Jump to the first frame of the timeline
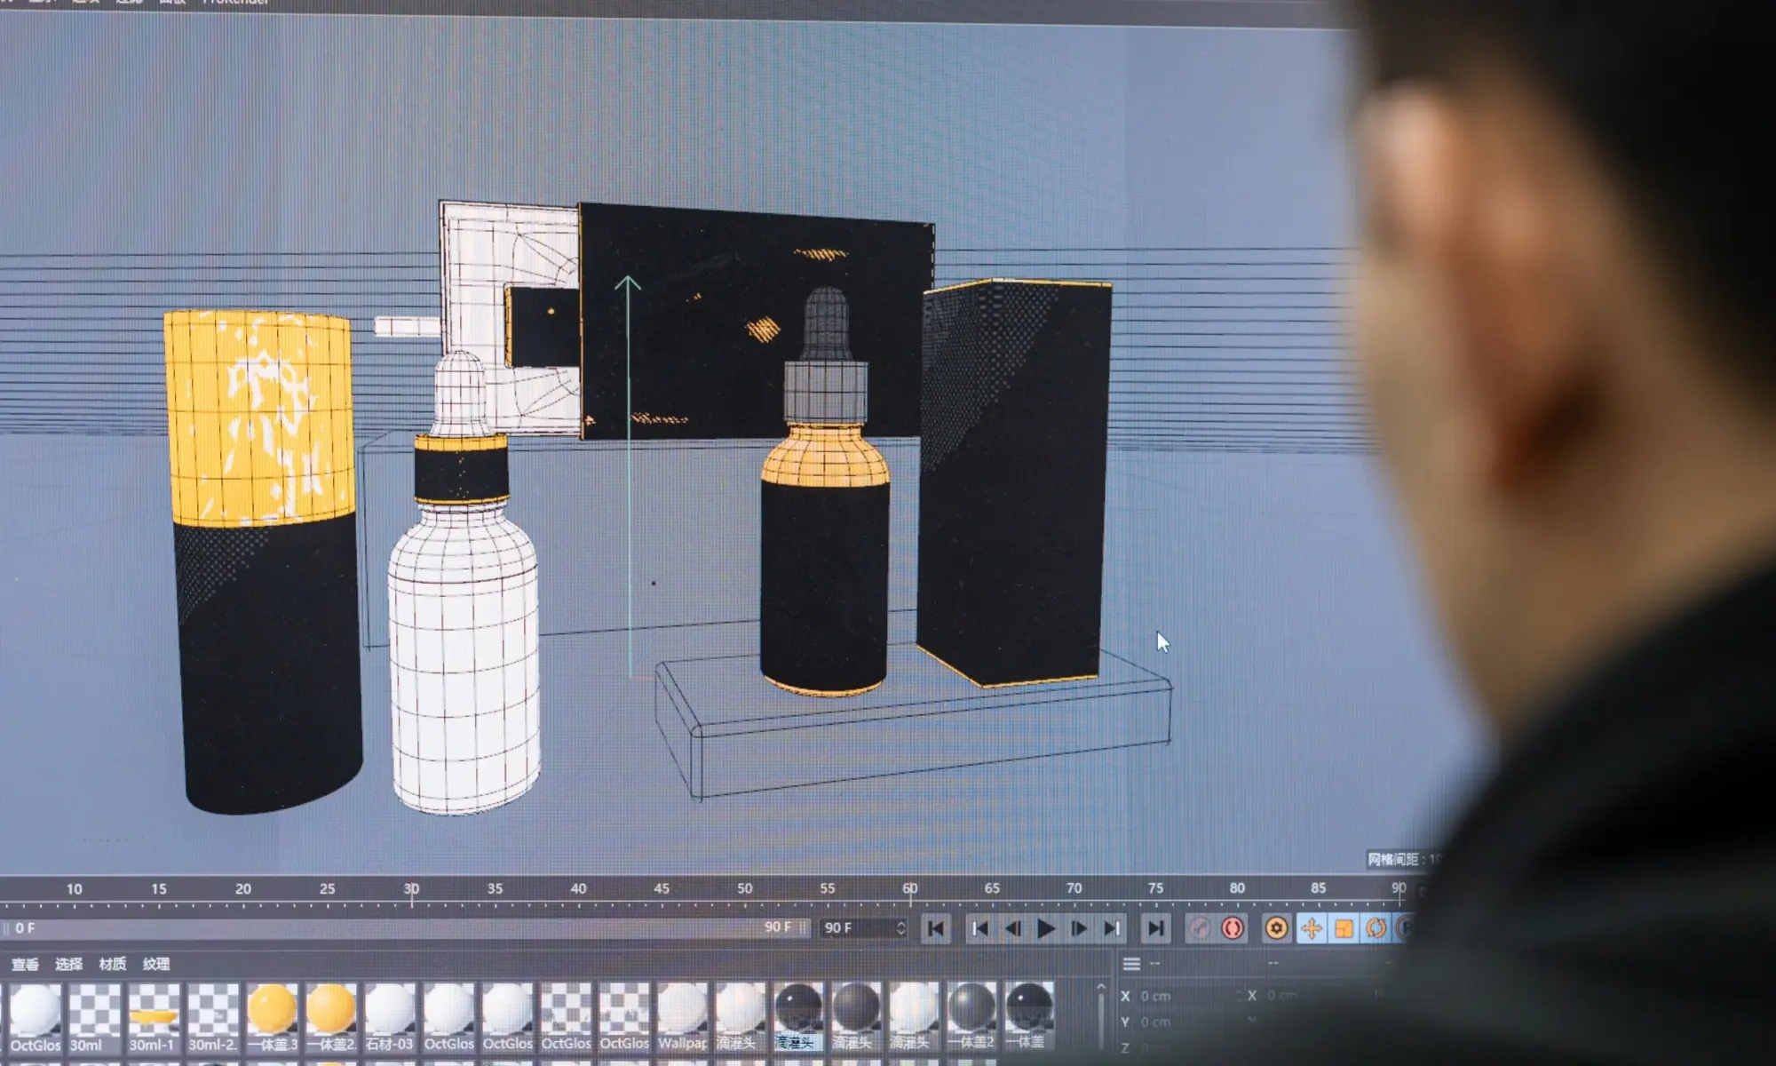Screen dimensions: 1776x1066 [x=936, y=927]
